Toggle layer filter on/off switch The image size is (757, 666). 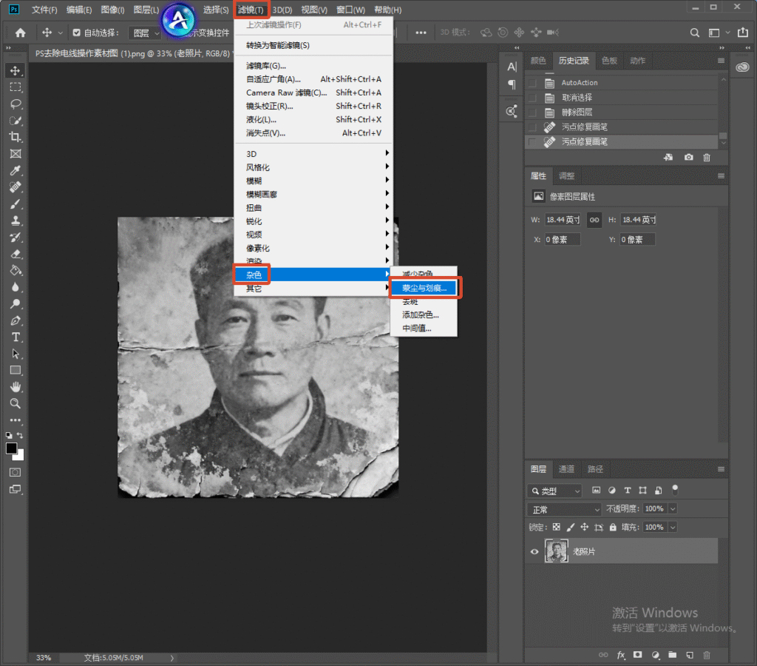tap(675, 490)
